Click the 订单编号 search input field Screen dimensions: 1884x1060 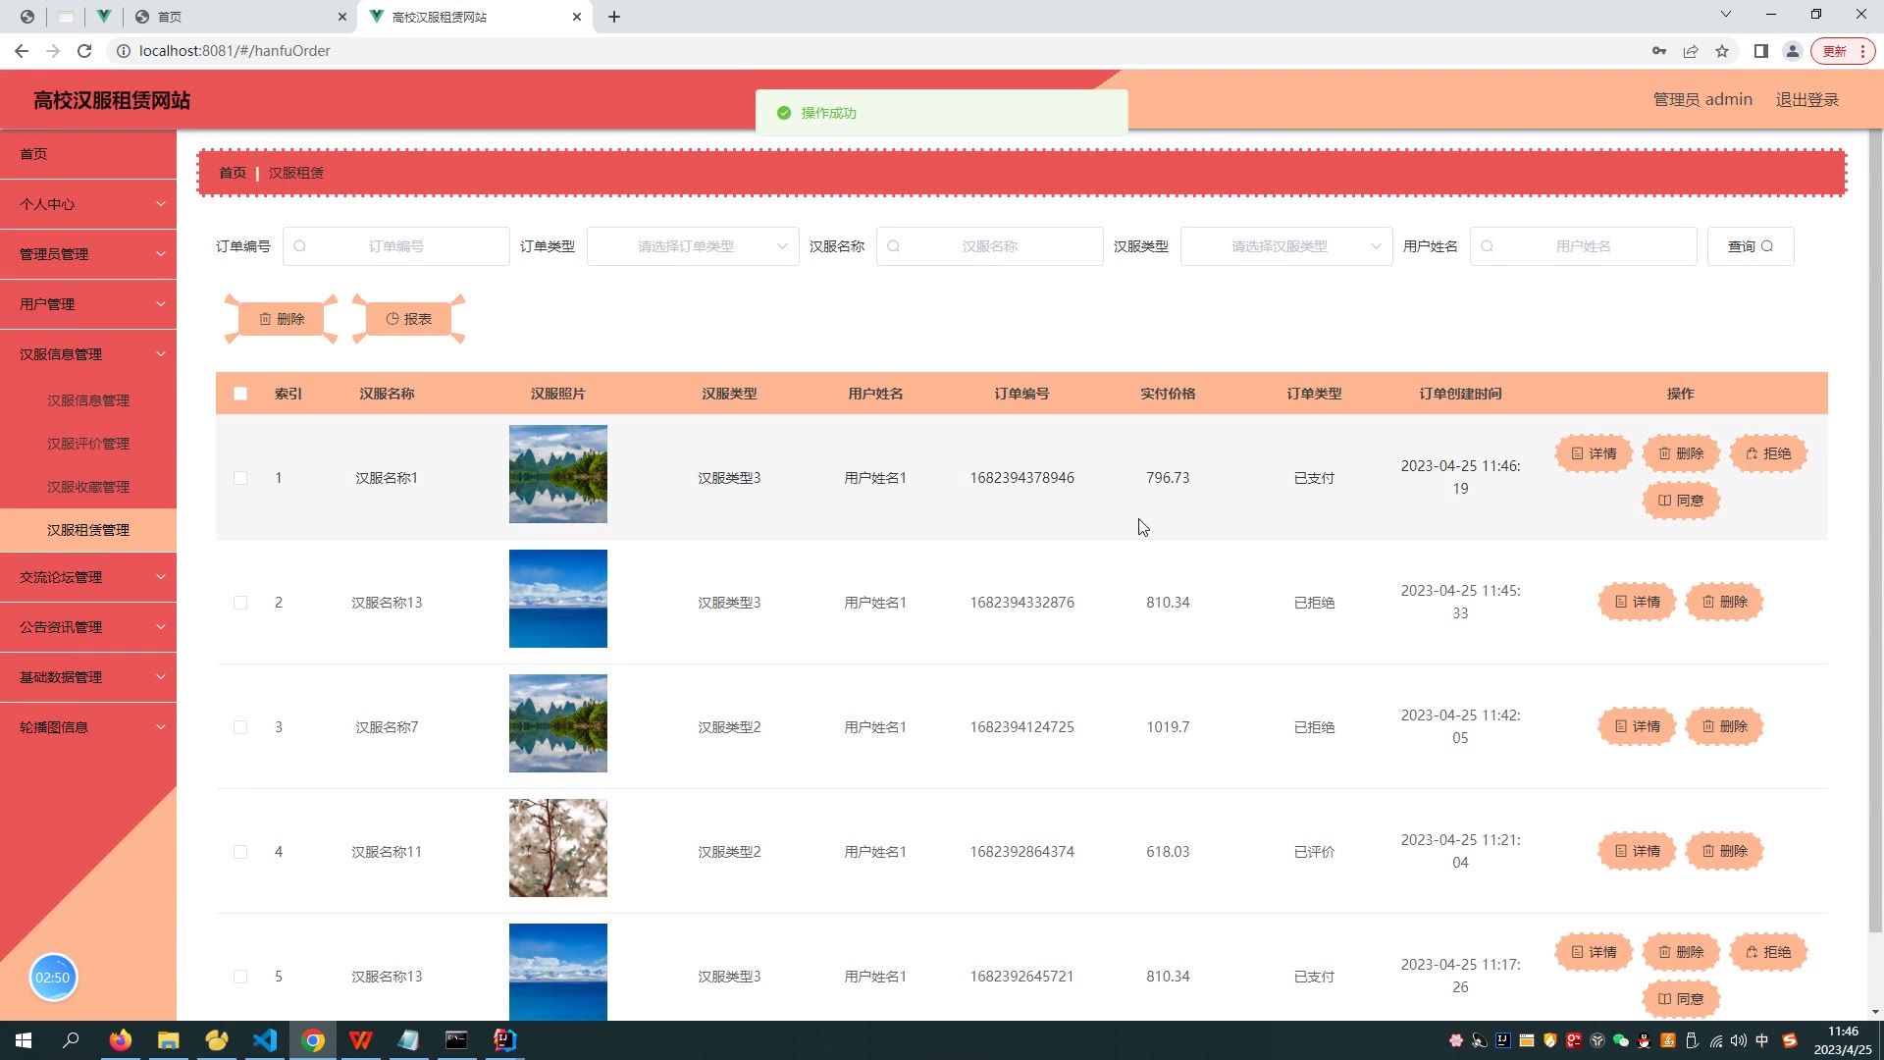pos(396,246)
